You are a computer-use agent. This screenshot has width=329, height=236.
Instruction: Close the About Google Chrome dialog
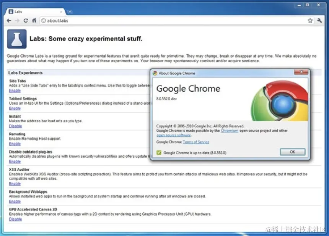click(x=301, y=72)
